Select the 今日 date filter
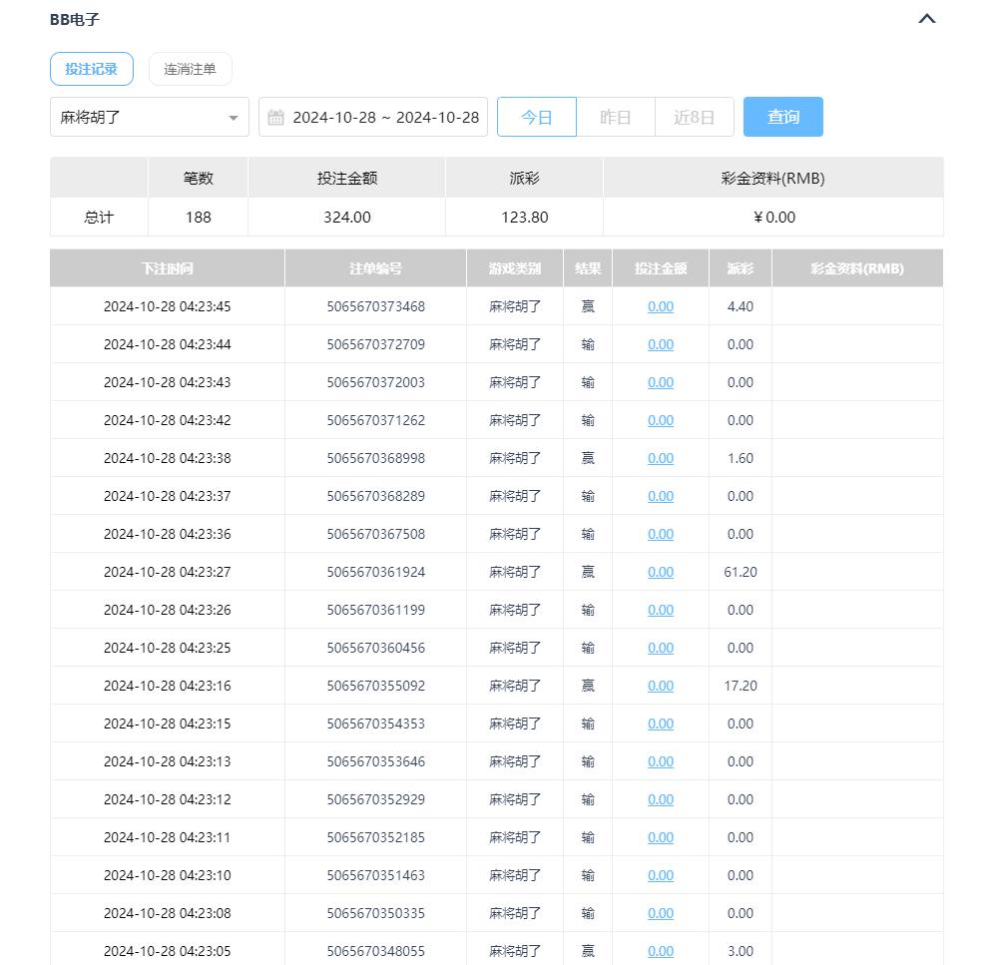This screenshot has height=965, width=995. coord(537,117)
